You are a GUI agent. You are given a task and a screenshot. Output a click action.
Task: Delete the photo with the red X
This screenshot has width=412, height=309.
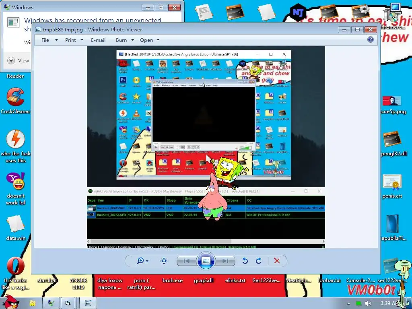(x=277, y=261)
